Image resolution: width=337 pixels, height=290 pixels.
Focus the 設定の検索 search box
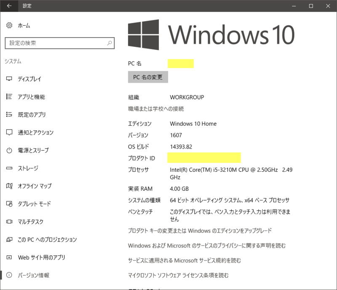click(60, 43)
